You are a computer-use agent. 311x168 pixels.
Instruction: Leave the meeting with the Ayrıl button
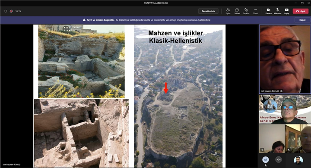[x=301, y=11]
